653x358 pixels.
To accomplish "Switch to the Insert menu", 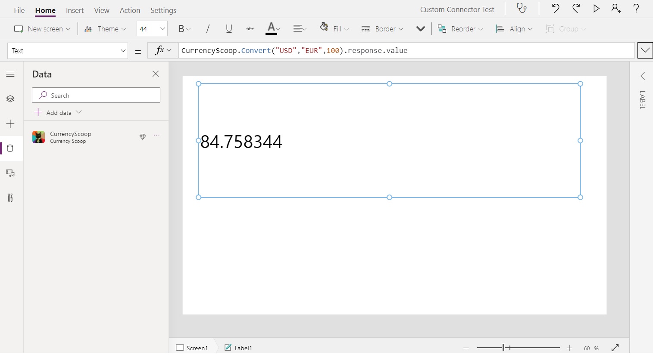I will pos(75,10).
